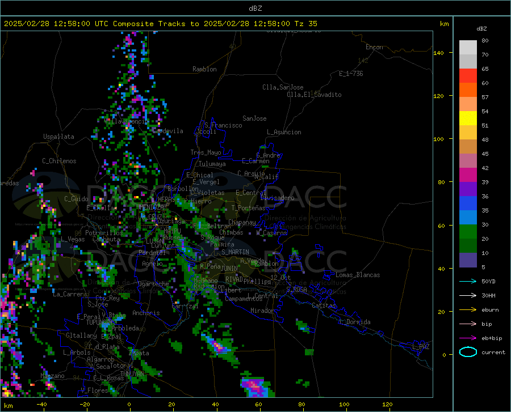The height and width of the screenshot is (412, 511).
Task: Click the 'Tz 35' threshold text in header
Action: click(x=305, y=24)
